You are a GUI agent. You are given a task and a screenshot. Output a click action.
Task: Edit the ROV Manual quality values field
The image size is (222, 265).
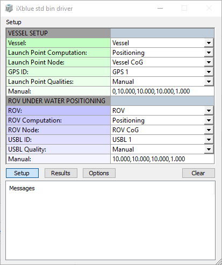pyautogui.click(x=162, y=159)
